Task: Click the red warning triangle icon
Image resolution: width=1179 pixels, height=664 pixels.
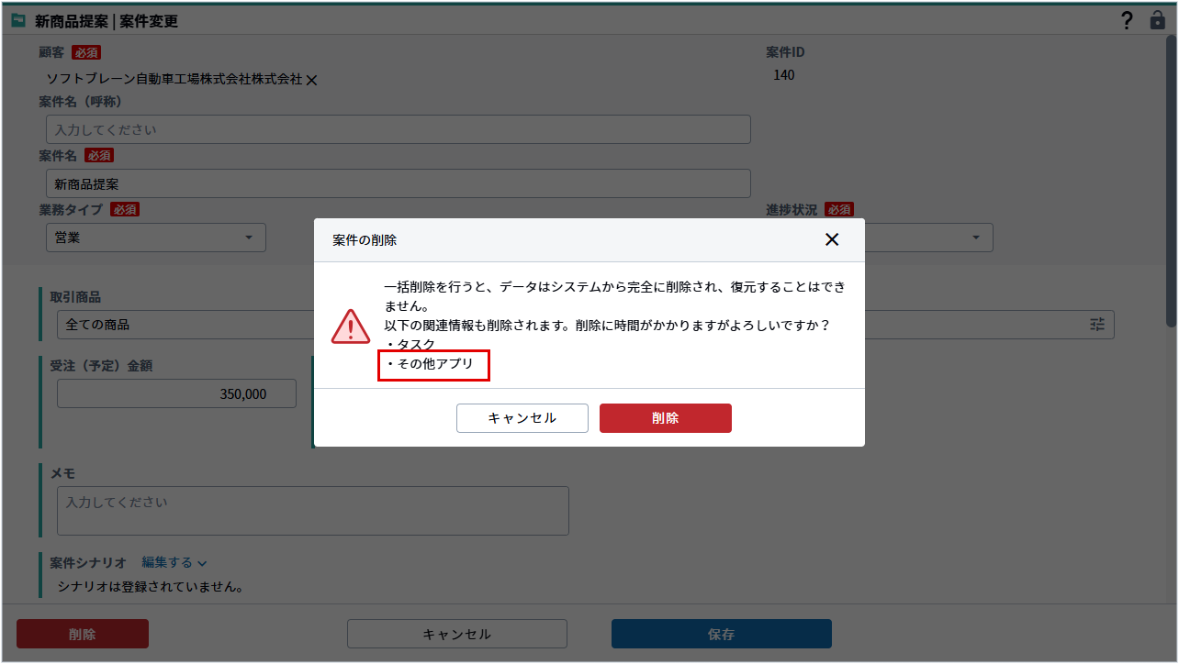Action: (x=350, y=326)
